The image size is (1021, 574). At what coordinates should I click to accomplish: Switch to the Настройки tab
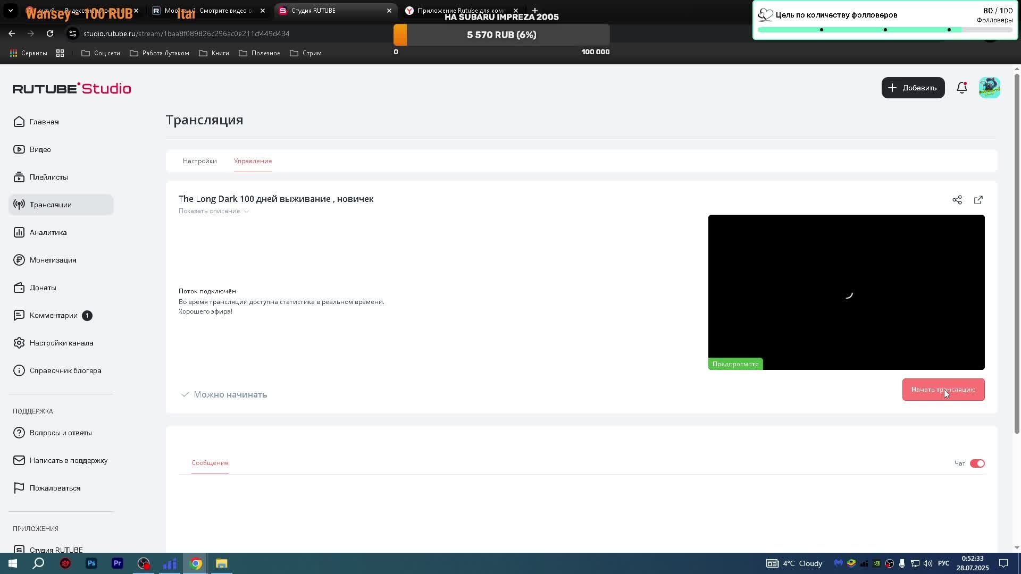199,161
